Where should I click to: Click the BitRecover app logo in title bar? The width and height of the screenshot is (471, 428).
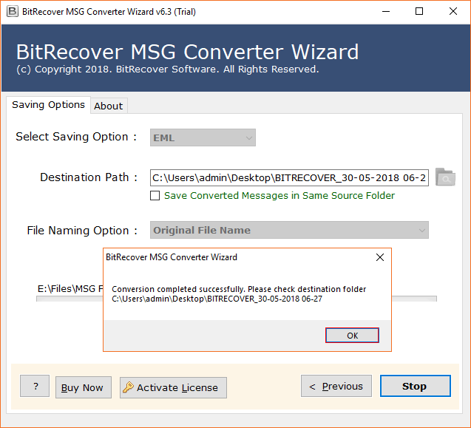[x=13, y=11]
